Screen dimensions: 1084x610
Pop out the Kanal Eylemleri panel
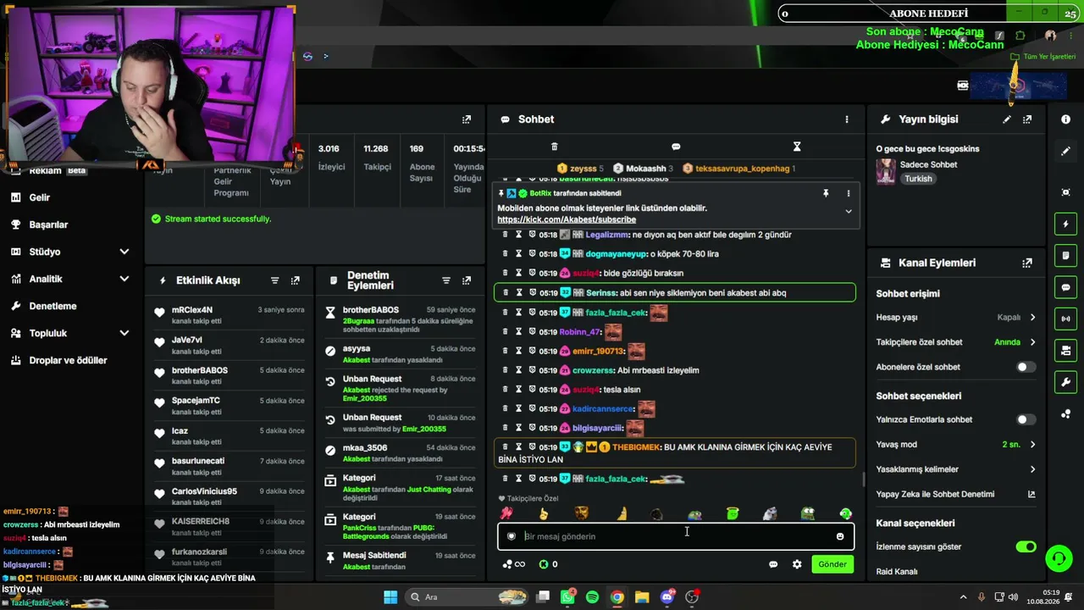[x=1027, y=263]
